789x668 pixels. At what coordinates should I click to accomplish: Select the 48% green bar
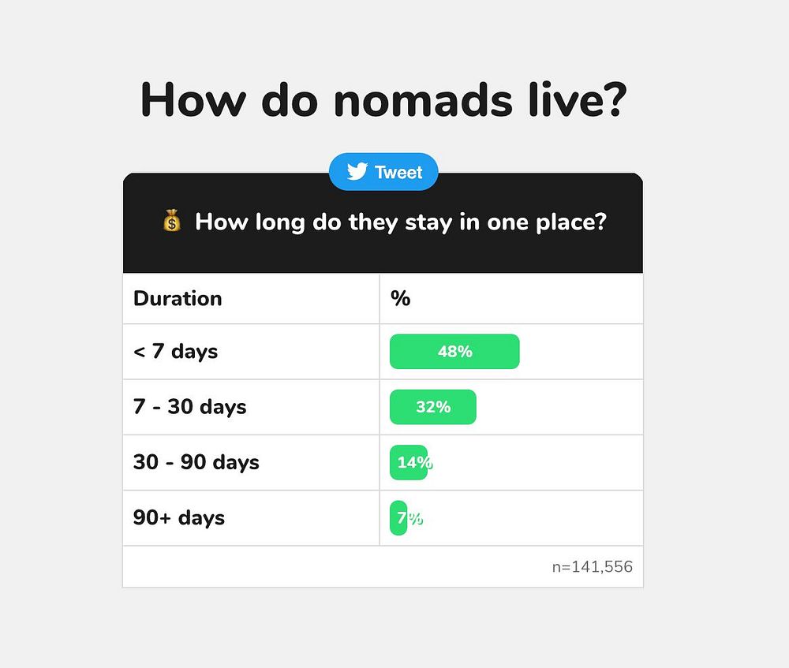click(454, 352)
